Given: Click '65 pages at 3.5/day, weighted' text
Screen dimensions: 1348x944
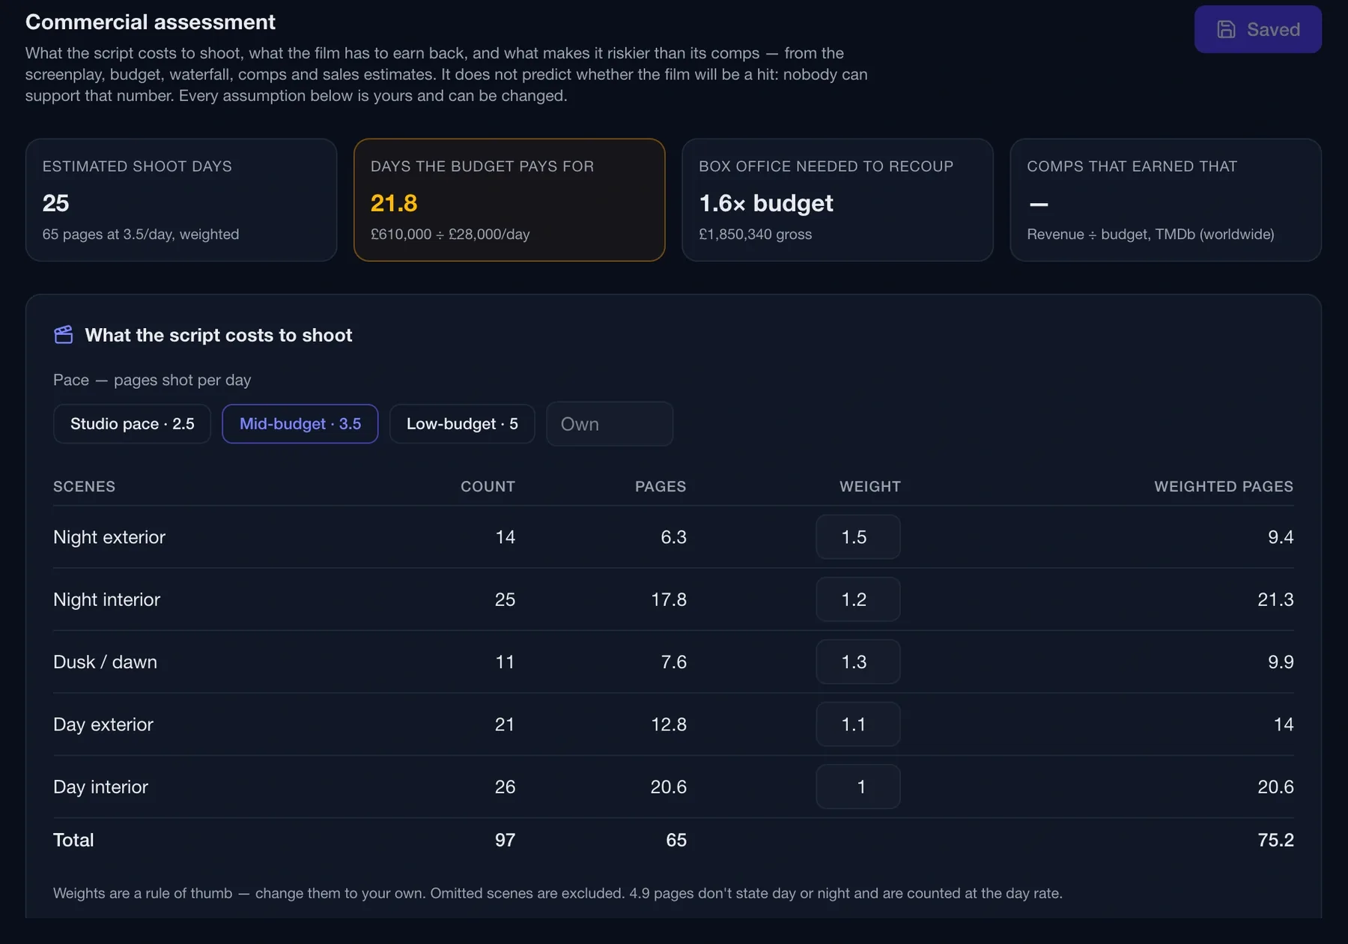Looking at the screenshot, I should coord(141,234).
